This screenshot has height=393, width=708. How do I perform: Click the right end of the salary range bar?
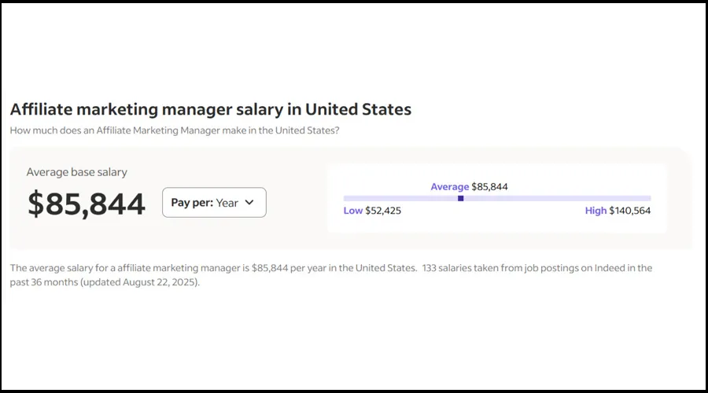click(648, 198)
